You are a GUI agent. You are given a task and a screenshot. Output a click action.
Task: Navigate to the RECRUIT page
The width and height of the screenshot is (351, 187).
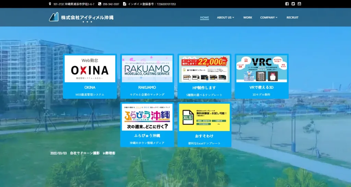coord(292,17)
